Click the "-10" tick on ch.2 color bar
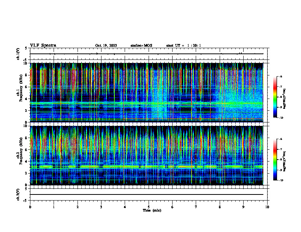The width and height of the screenshot is (301, 232). click(281, 180)
